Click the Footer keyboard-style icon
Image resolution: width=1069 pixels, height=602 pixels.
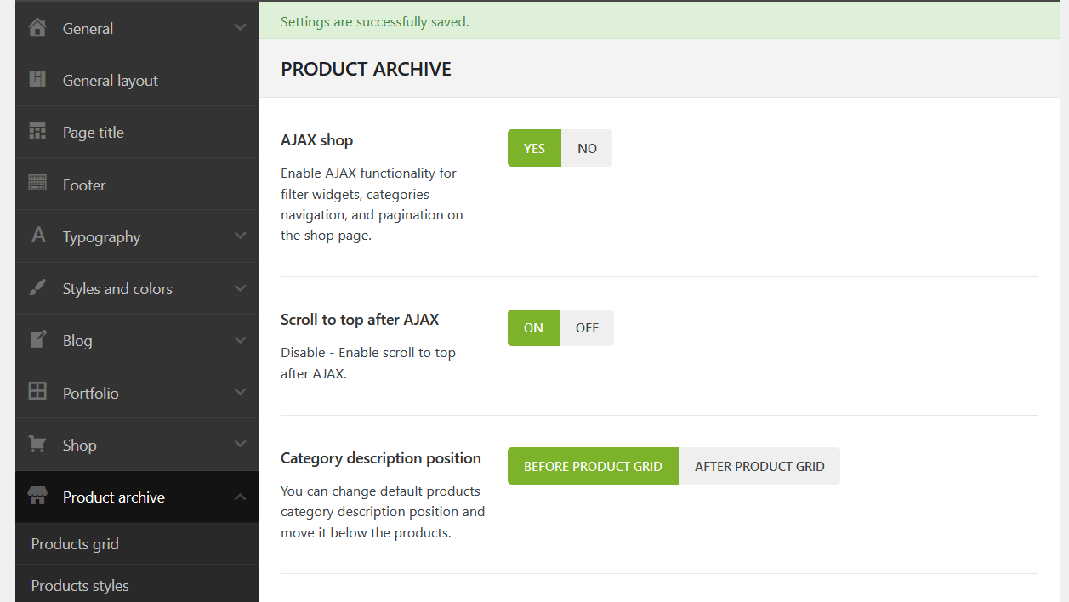(x=37, y=184)
